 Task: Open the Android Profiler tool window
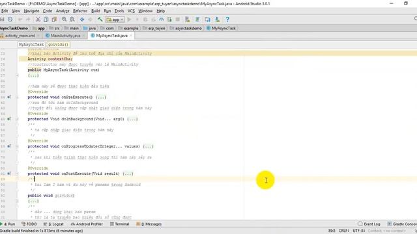87,224
